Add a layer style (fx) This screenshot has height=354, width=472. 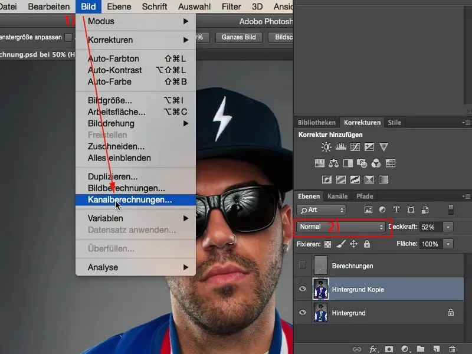click(x=373, y=349)
